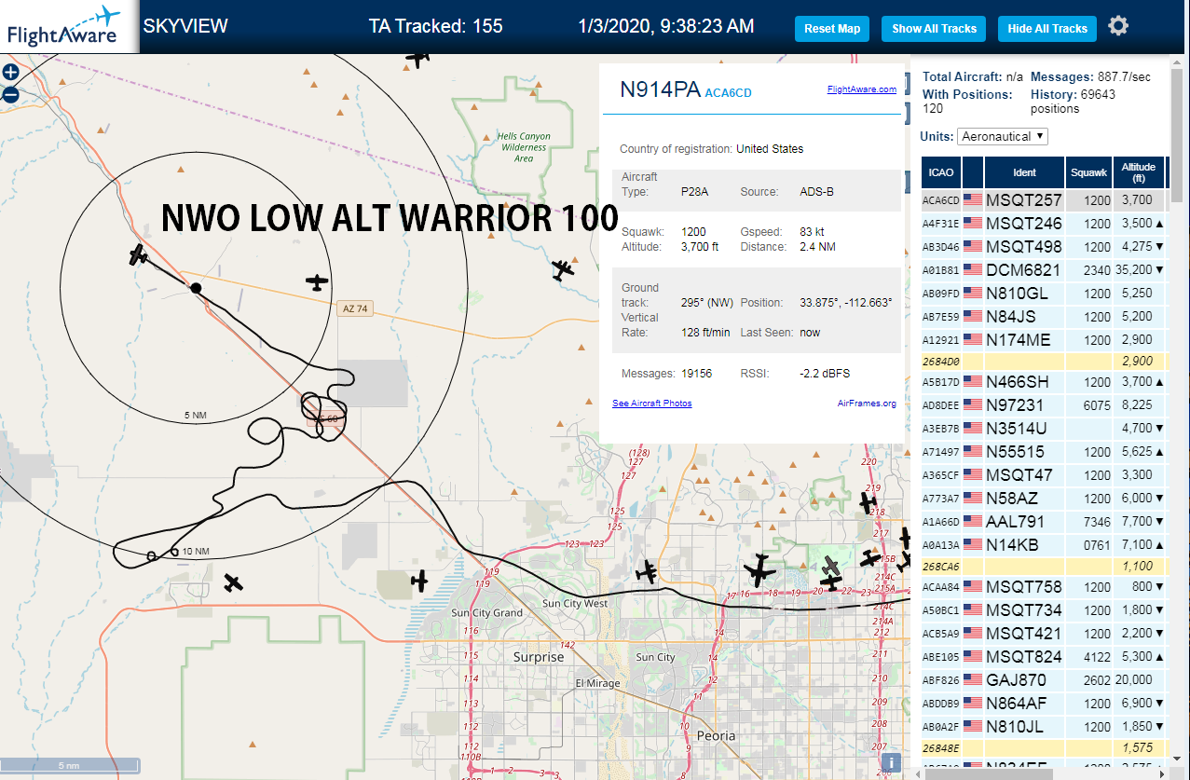The height and width of the screenshot is (780, 1190).
Task: Select the N55515 aircraft row
Action: click(x=1043, y=452)
